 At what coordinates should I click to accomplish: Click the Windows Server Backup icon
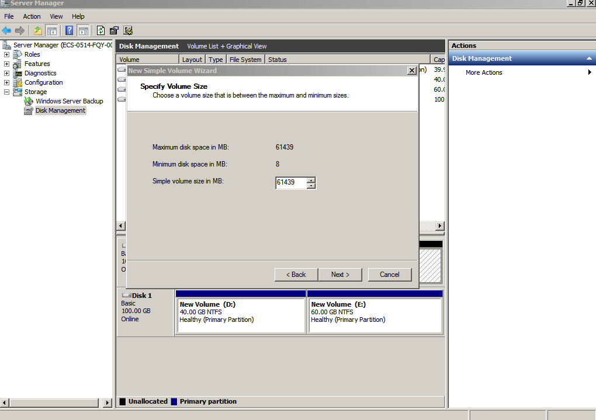point(29,101)
